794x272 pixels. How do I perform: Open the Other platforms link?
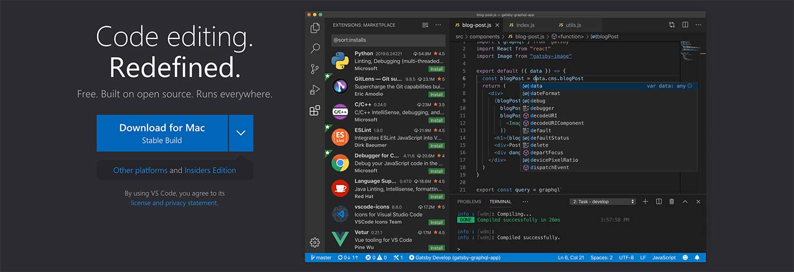tap(140, 170)
